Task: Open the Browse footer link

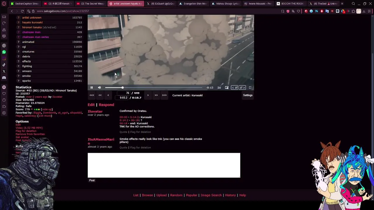Action: click(x=147, y=195)
